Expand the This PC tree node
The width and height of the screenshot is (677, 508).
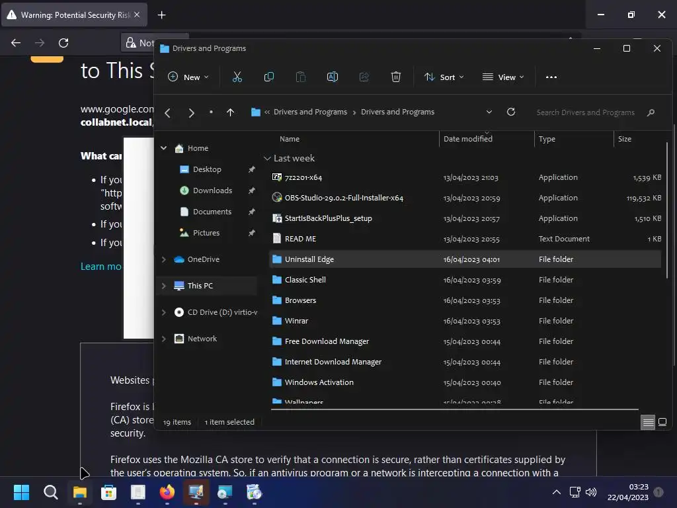pos(164,286)
